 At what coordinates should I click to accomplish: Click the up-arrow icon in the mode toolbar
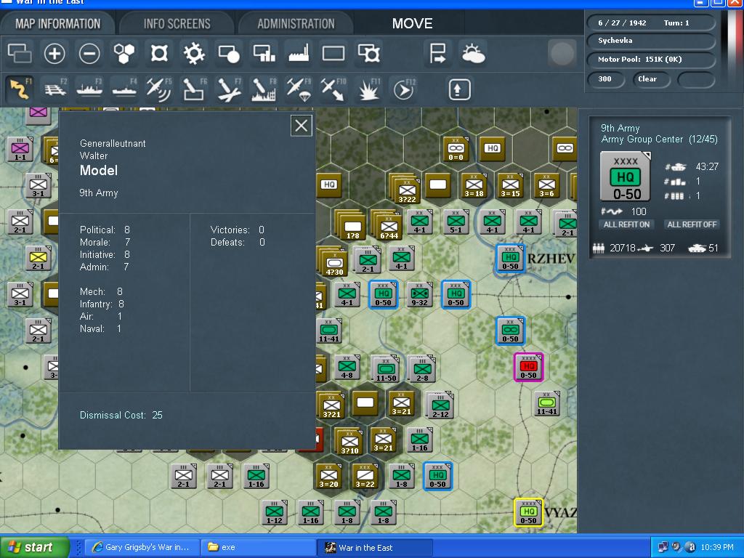[459, 89]
